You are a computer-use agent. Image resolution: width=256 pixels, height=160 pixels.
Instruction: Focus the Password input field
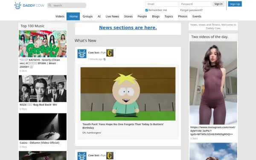pos(195,4)
